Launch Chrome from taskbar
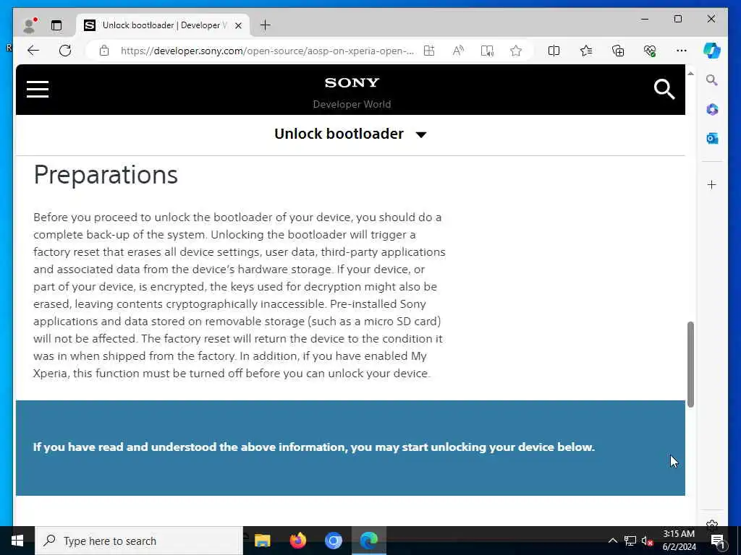Image resolution: width=741 pixels, height=555 pixels. click(333, 541)
